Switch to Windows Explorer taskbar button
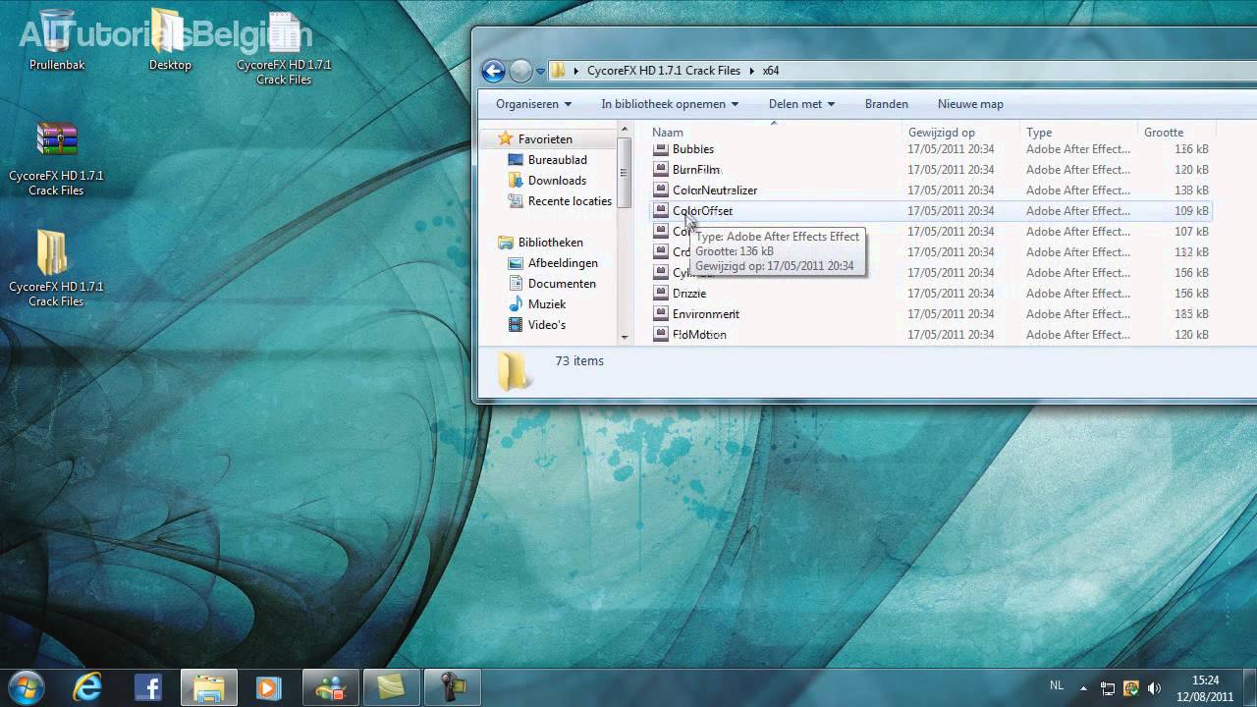This screenshot has width=1257, height=707. tap(209, 687)
